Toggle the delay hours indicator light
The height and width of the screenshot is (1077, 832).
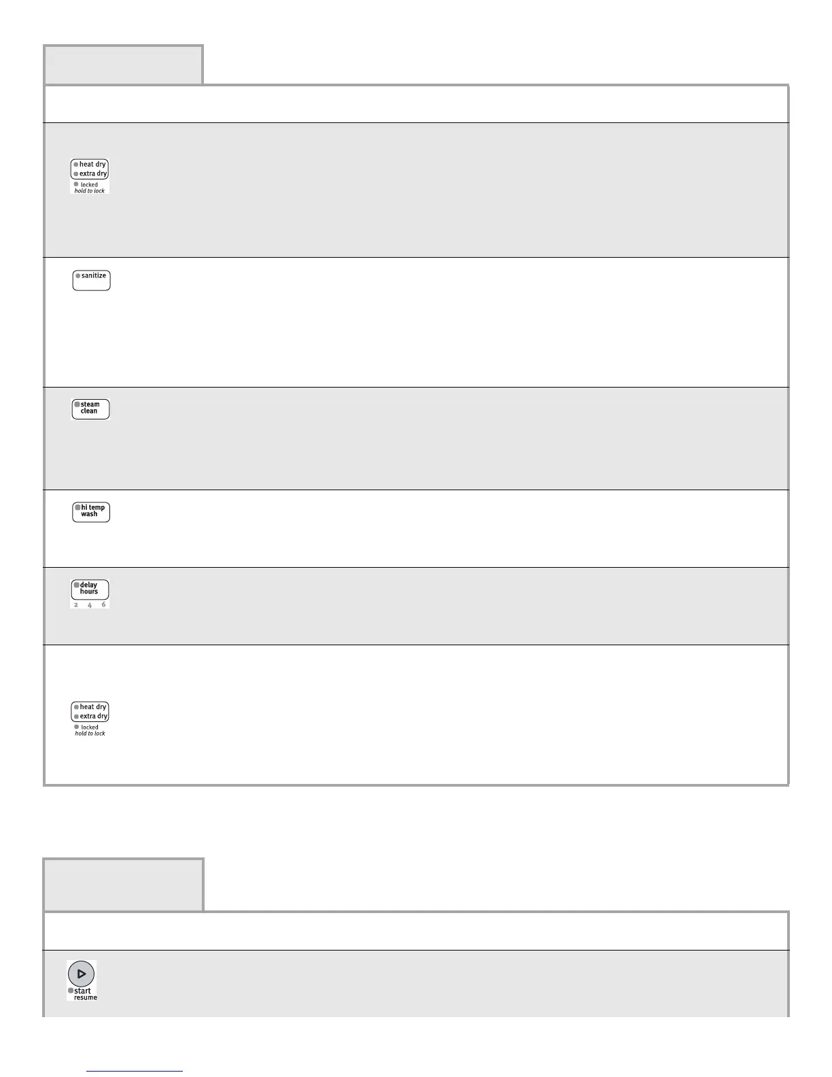tap(77, 585)
